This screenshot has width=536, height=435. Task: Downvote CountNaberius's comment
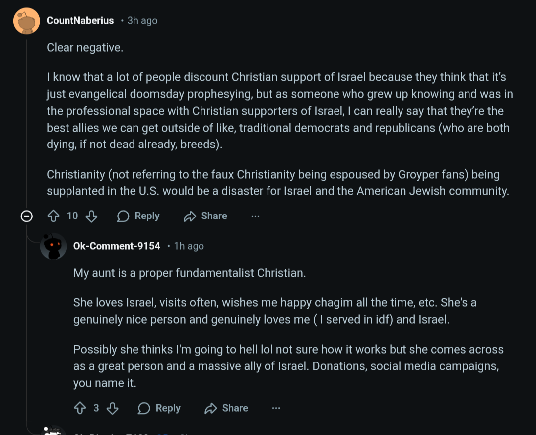[x=91, y=216]
